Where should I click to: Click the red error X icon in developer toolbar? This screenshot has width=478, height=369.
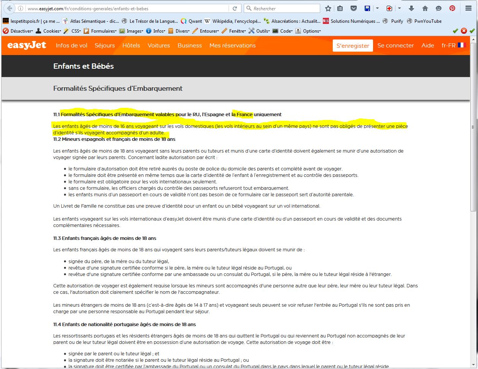point(464,31)
